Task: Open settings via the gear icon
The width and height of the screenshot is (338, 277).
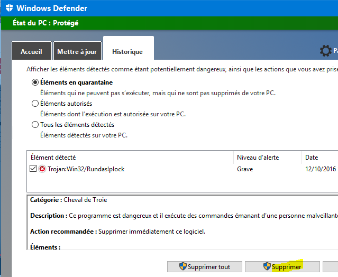Action: [325, 51]
